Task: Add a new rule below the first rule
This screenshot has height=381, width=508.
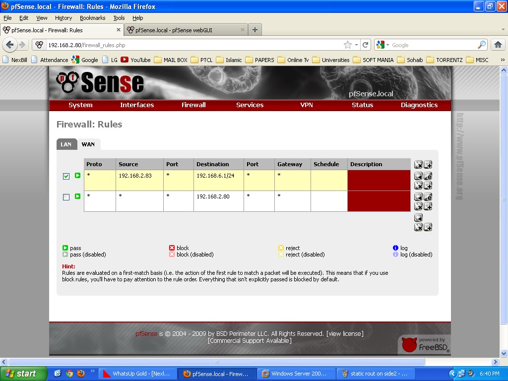Action: coord(428,185)
